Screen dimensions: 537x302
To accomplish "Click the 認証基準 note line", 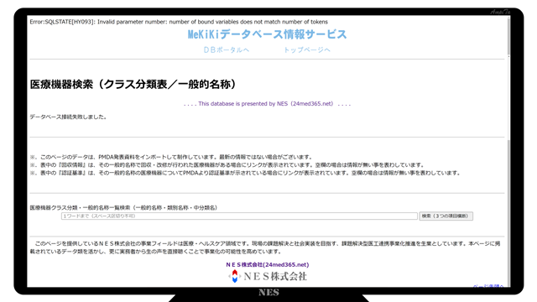I will pyautogui.click(x=245, y=173).
